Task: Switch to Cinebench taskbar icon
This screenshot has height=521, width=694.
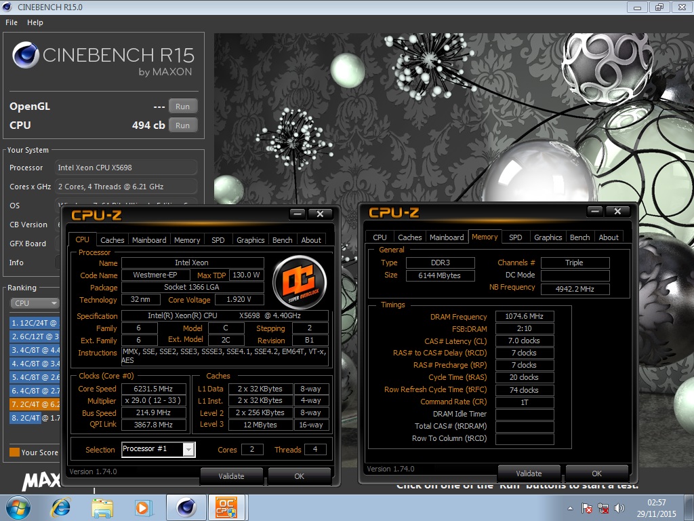Action: [186, 507]
